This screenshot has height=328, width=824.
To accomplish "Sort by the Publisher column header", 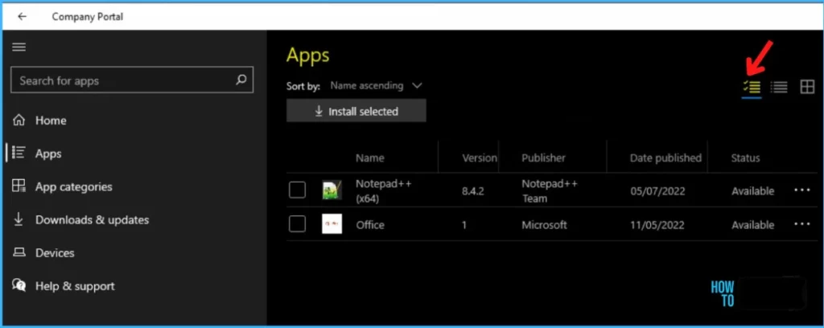I will [x=543, y=158].
